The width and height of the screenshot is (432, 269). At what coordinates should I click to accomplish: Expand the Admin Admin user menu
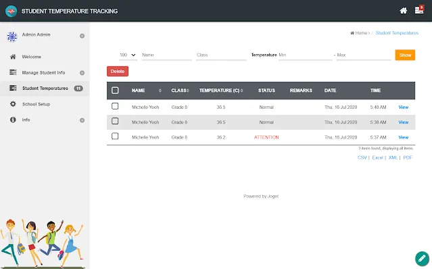click(x=82, y=36)
